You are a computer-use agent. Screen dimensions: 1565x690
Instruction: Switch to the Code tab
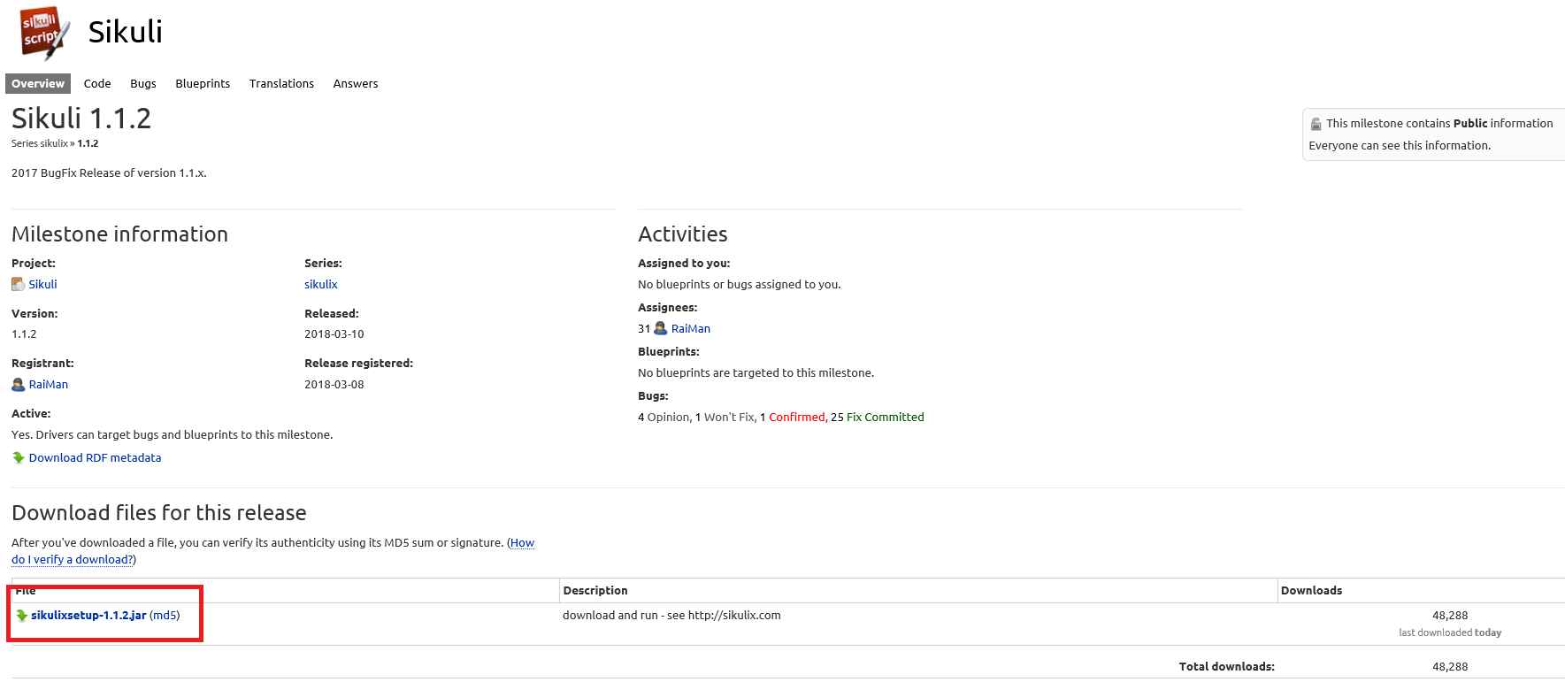coord(97,84)
